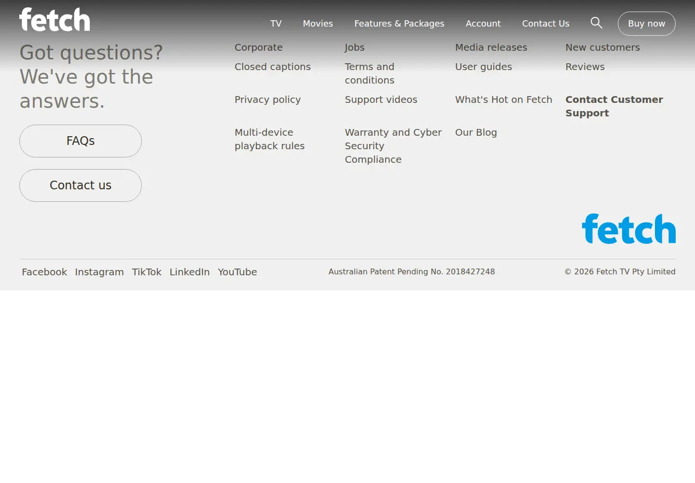Image resolution: width=695 pixels, height=483 pixels.
Task: Visit the YouTube social link
Action: click(x=237, y=272)
